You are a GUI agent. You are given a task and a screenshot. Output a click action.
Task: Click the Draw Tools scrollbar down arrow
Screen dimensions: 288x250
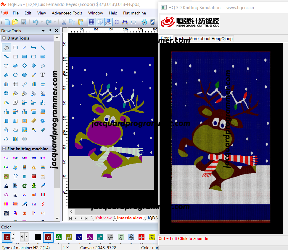click(x=57, y=218)
